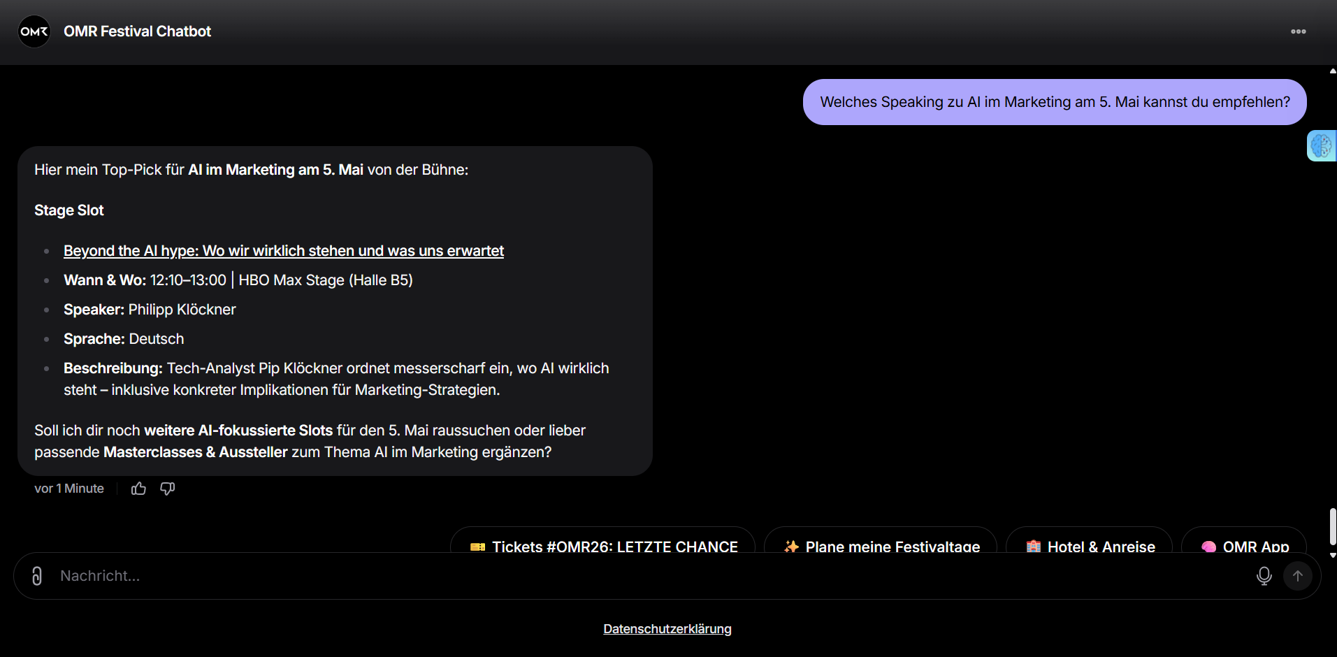Click 'Wann & Wo: 12:10–13:00' line
1337x657 pixels.
[x=238, y=280]
